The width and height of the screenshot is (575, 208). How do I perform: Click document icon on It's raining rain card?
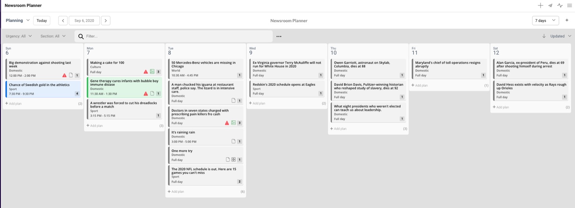pyautogui.click(x=234, y=142)
